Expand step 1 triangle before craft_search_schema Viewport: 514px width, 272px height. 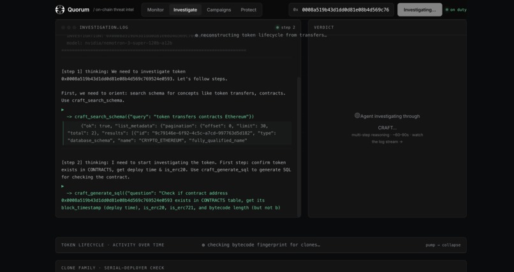(x=62, y=110)
